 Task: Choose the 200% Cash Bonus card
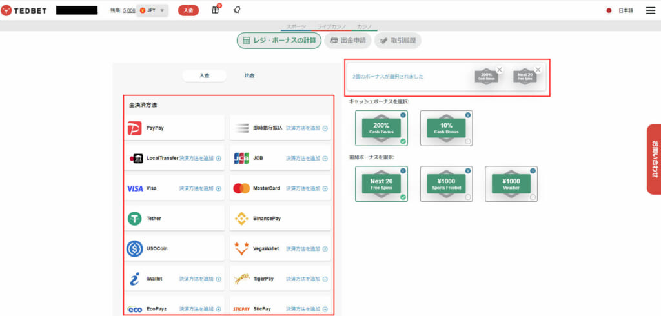coord(381,128)
